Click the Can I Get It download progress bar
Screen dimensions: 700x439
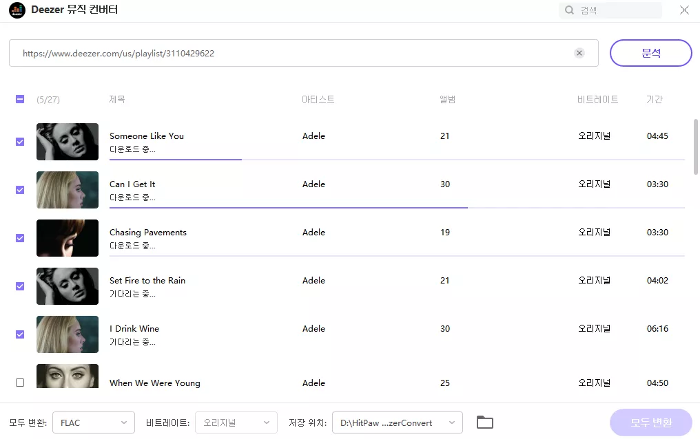click(x=397, y=207)
